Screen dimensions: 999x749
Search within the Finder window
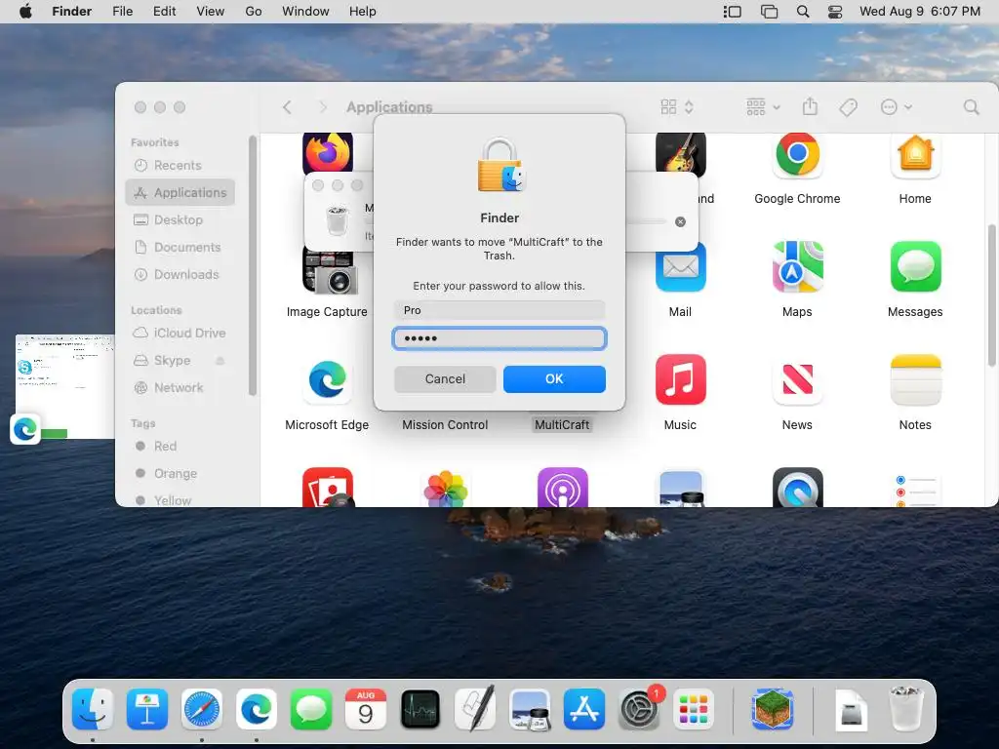point(971,107)
